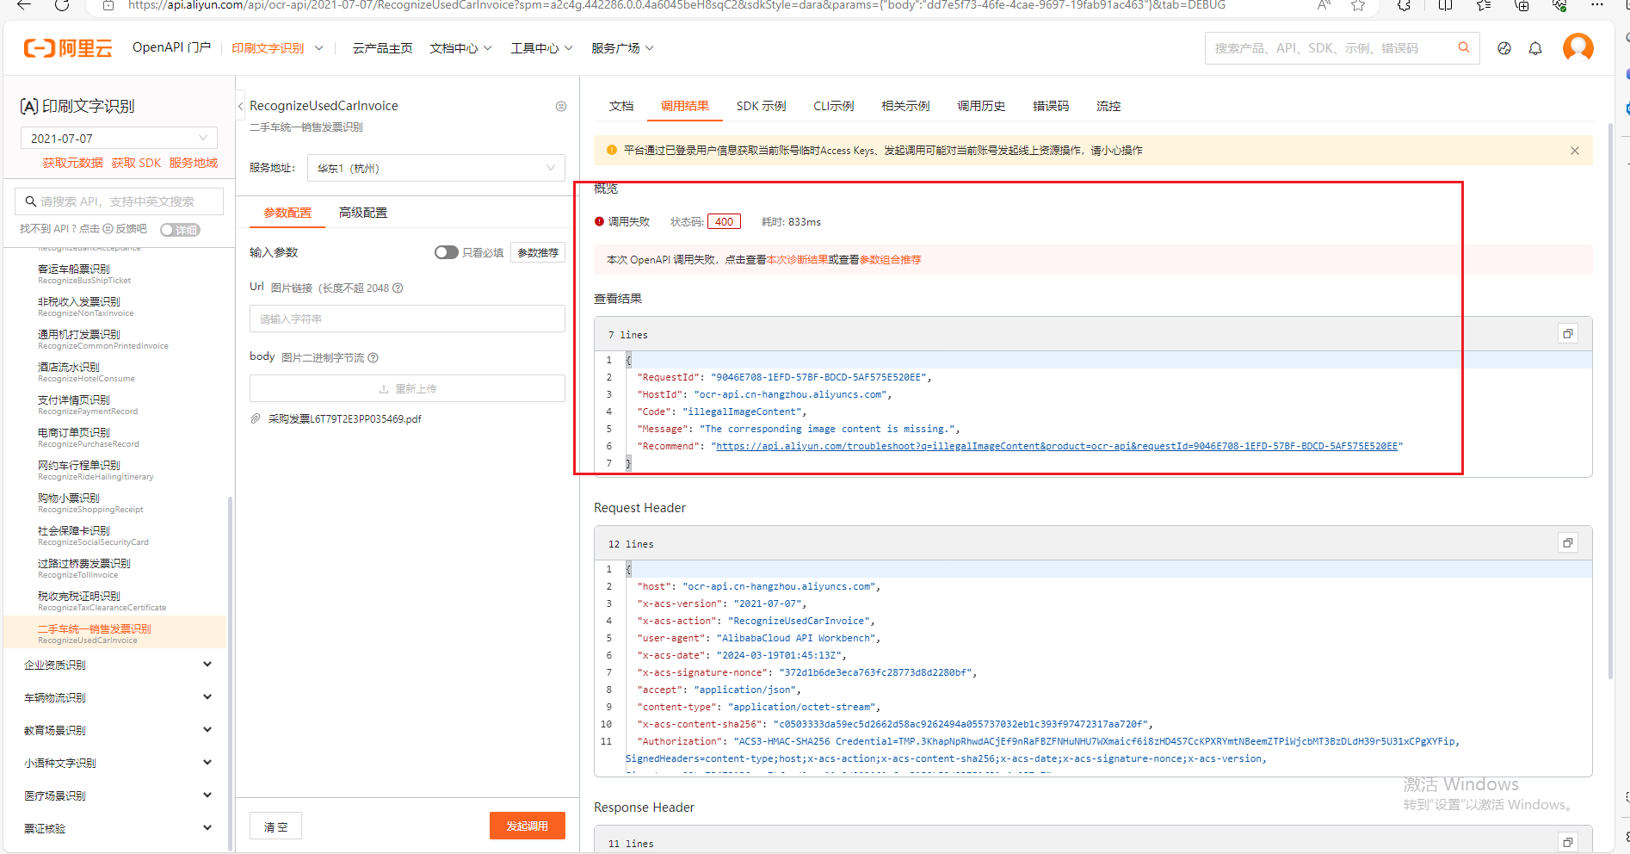Click the search magnifier icon in top bar

click(1463, 48)
